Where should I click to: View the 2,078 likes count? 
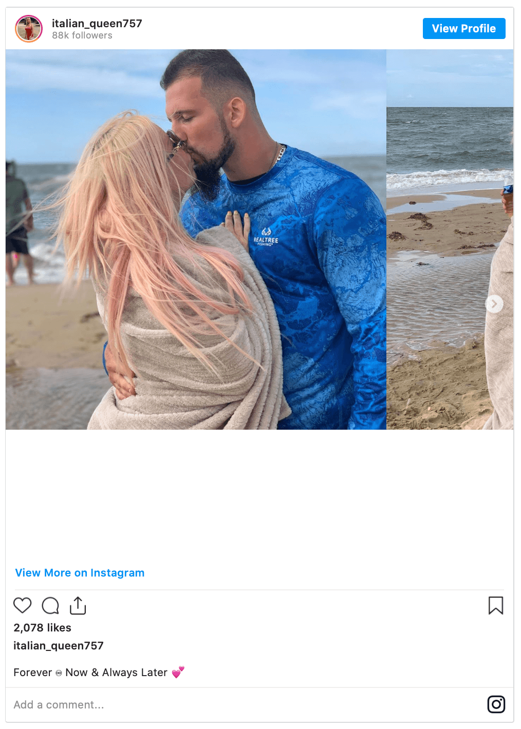pyautogui.click(x=43, y=627)
